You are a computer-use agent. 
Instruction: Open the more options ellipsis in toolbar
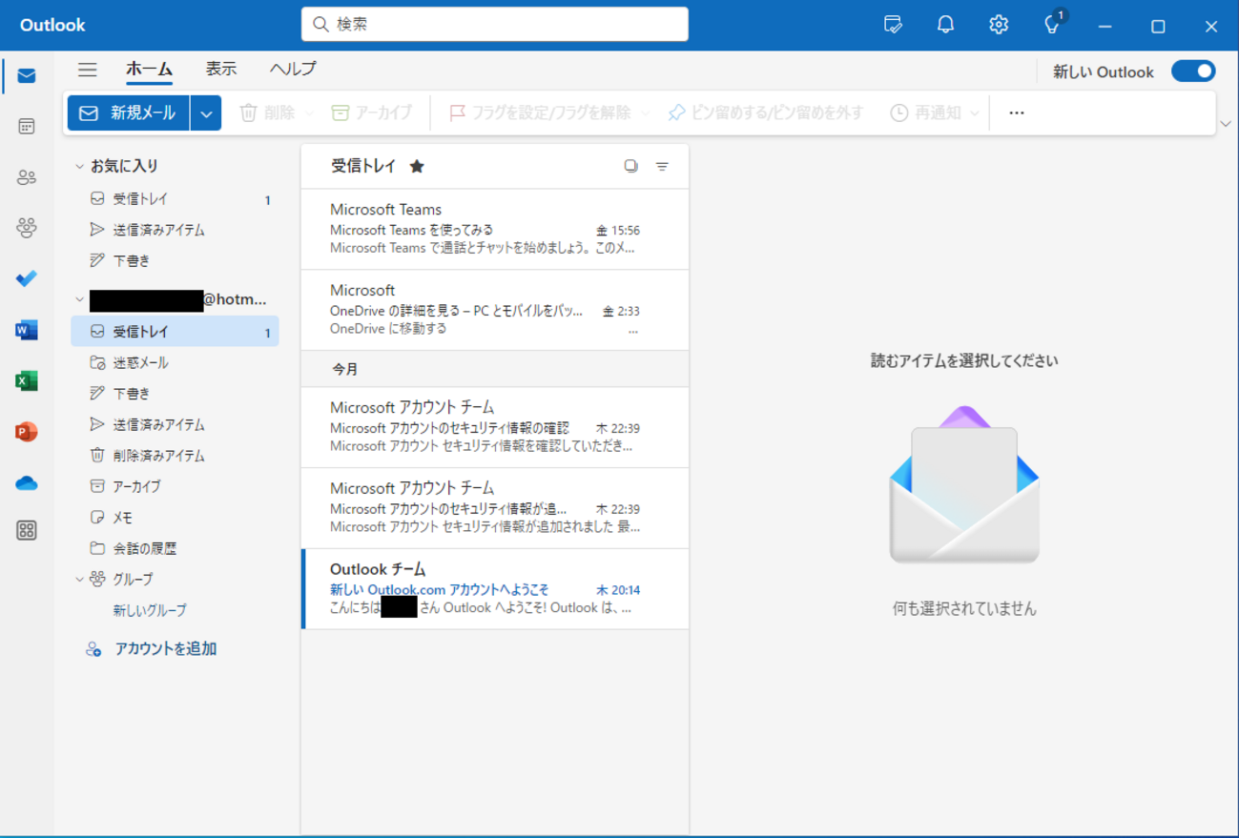pyautogui.click(x=1017, y=112)
